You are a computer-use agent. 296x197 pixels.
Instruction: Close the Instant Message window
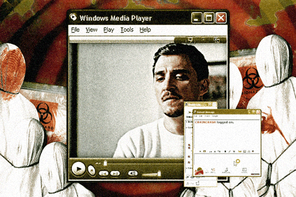tap(258, 112)
